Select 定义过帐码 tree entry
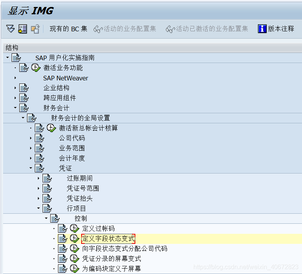Screen dimensions: 302x274 [99, 228]
